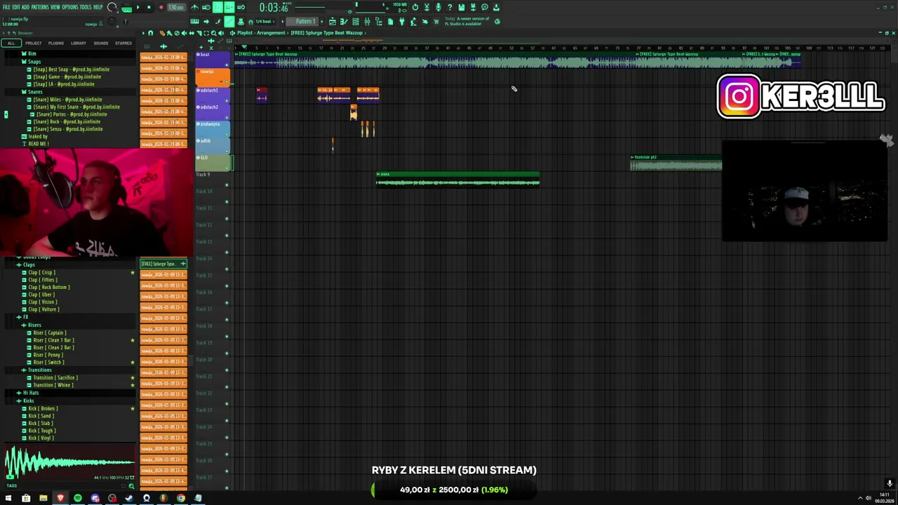Select the playlist mute tool icon
The image size is (898, 505).
185,33
